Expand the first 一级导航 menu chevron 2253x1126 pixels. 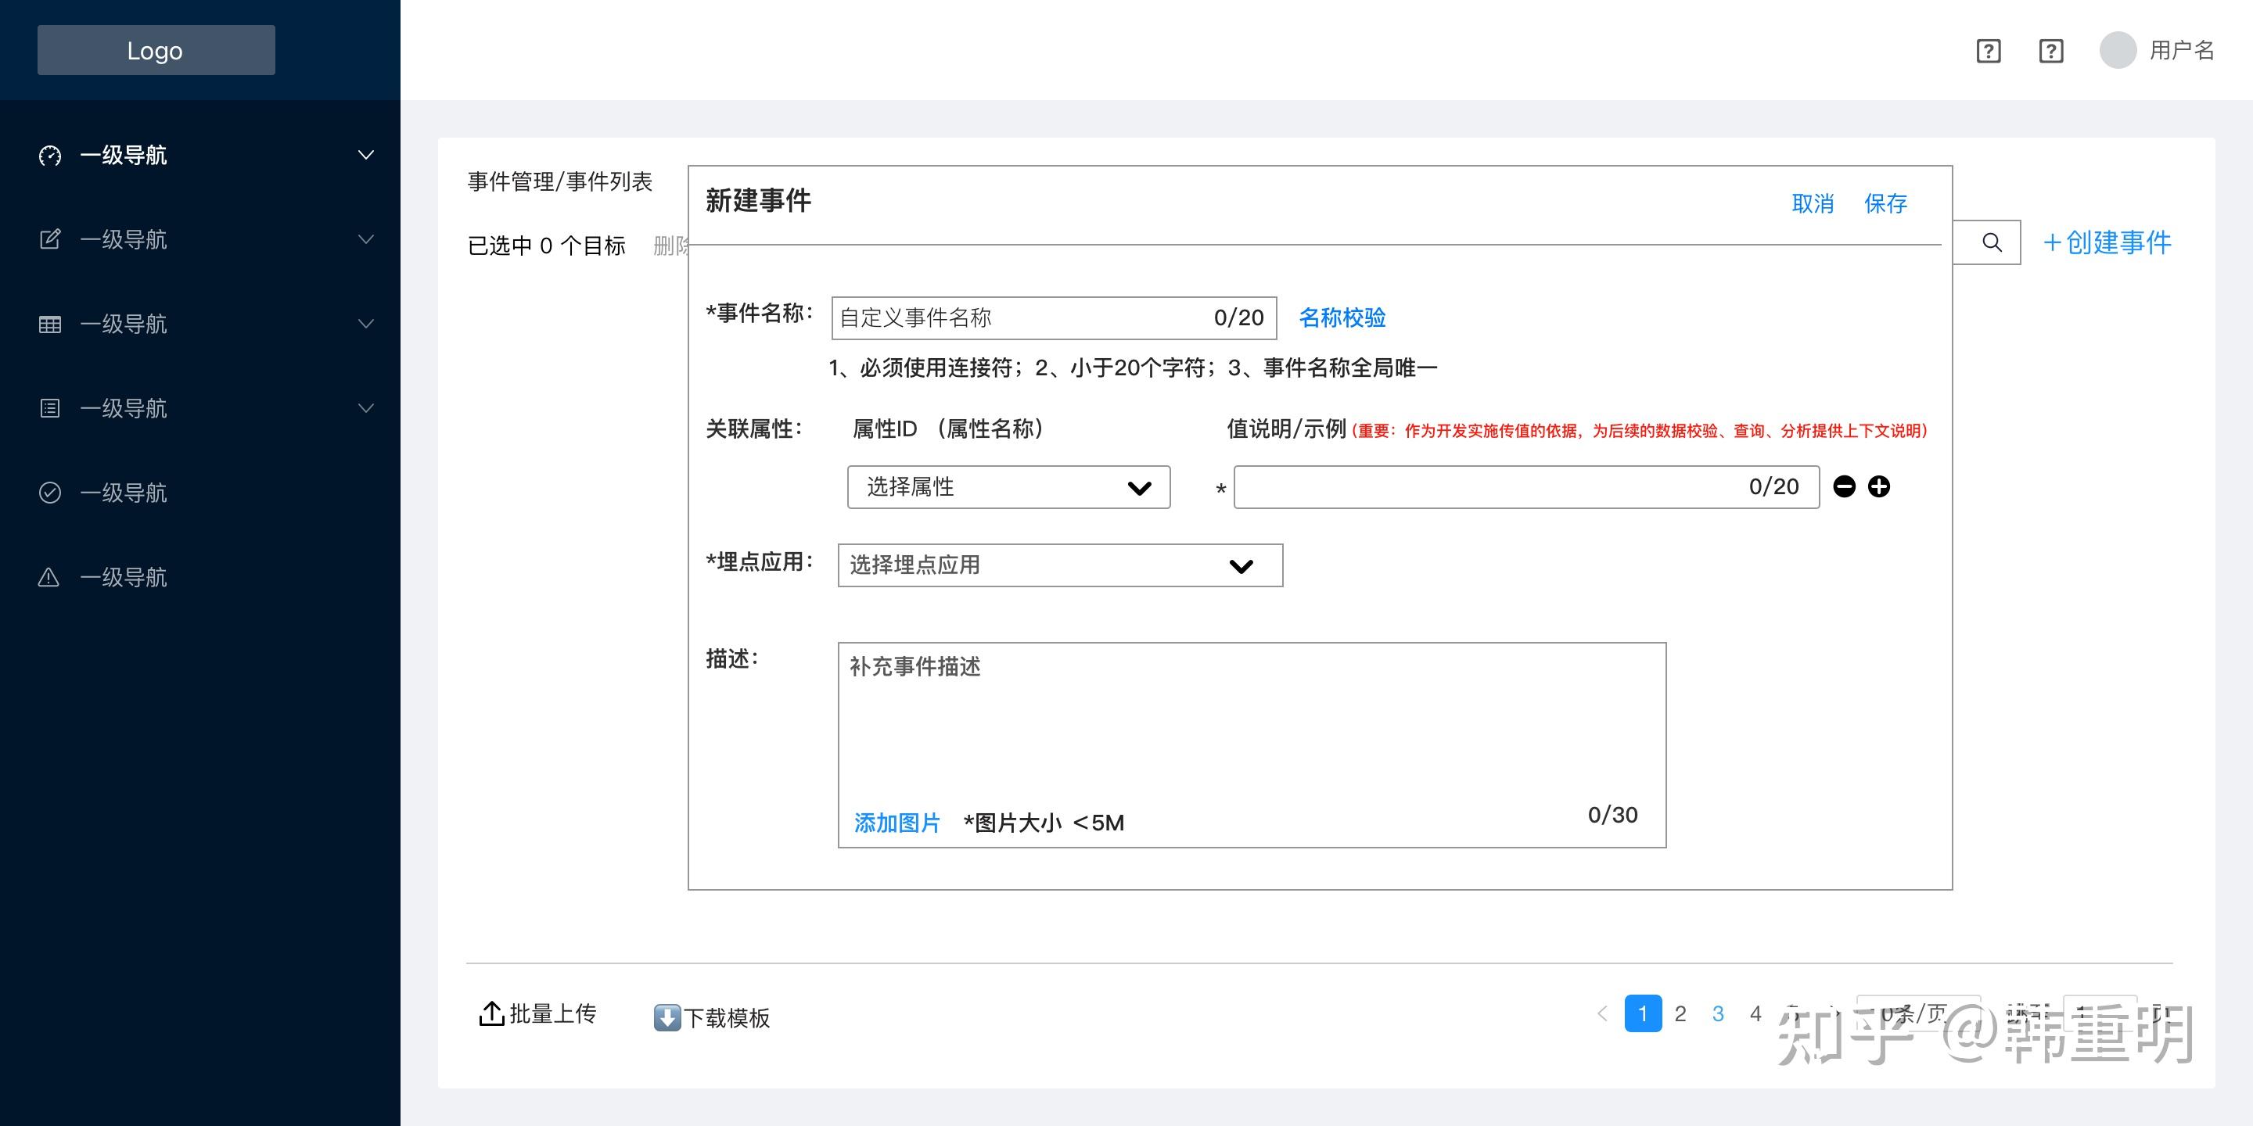(x=366, y=155)
